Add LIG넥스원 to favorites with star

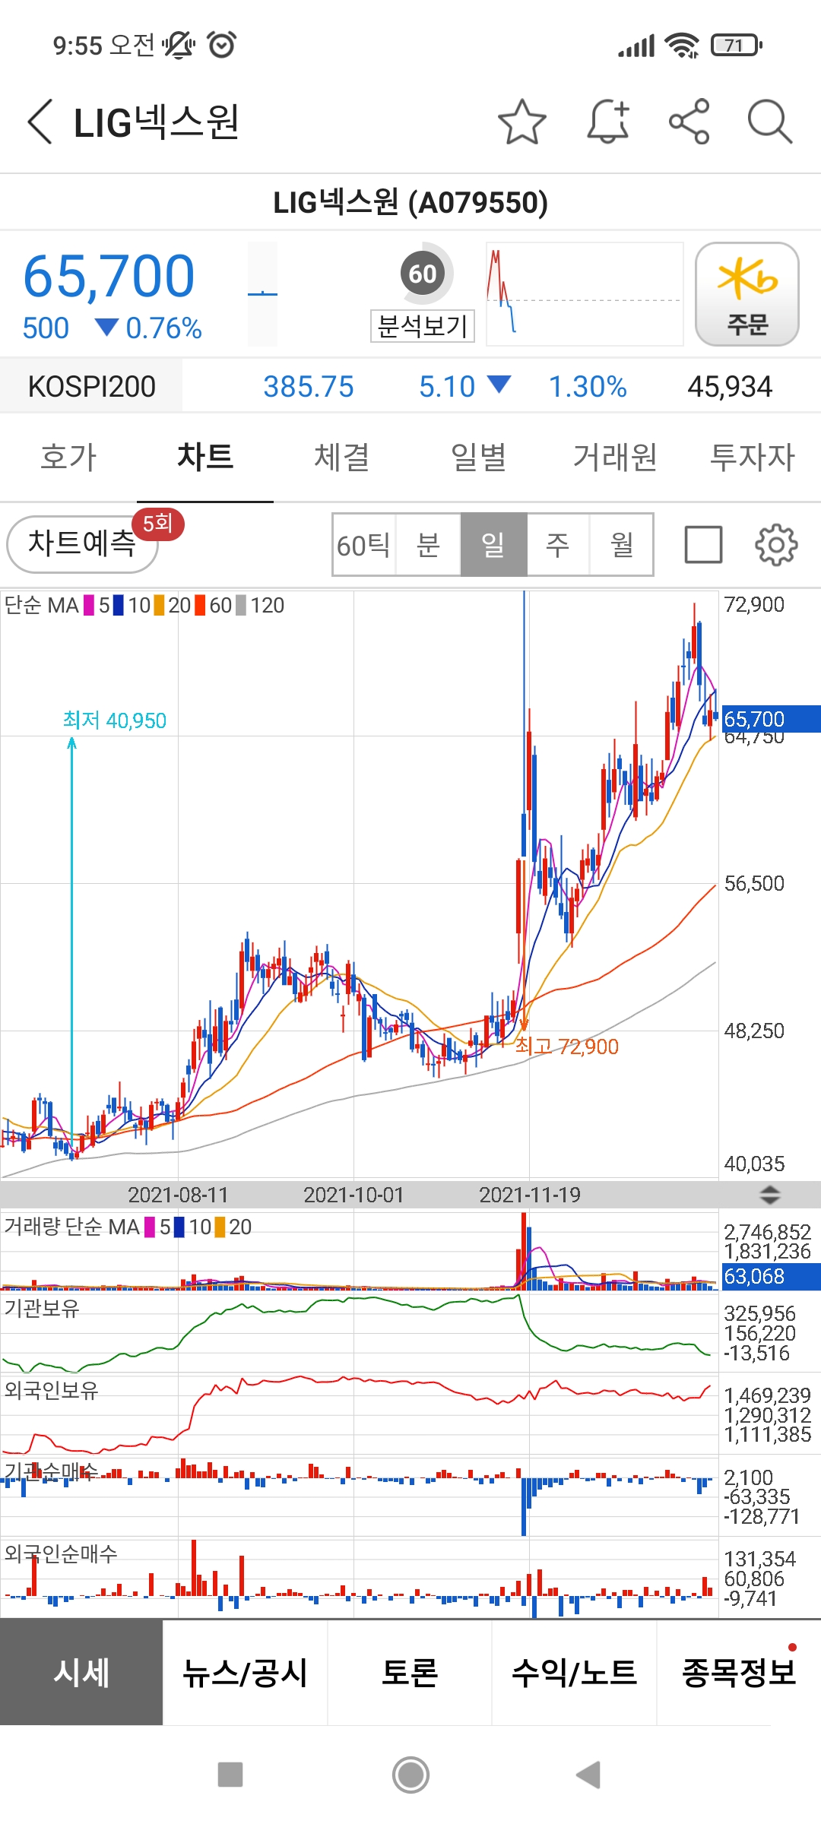coord(521,122)
